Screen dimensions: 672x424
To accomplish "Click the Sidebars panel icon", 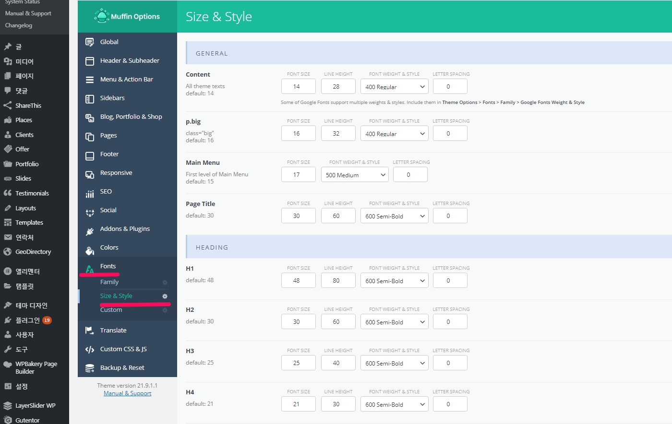I will pyautogui.click(x=90, y=99).
